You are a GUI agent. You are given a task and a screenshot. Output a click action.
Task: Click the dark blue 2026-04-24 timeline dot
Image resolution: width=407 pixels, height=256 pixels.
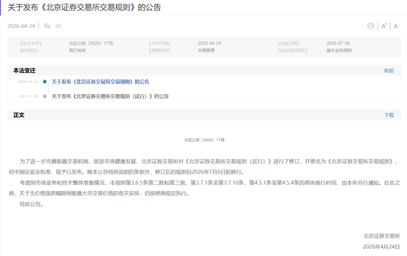click(44, 82)
